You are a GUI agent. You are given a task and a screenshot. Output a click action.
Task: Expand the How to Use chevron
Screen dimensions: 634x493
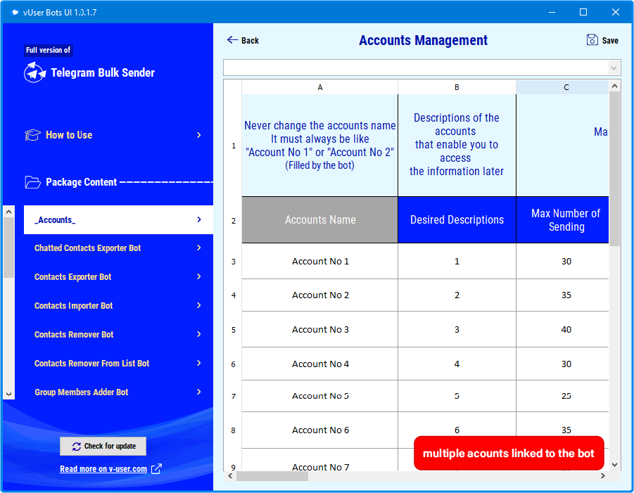click(x=198, y=135)
